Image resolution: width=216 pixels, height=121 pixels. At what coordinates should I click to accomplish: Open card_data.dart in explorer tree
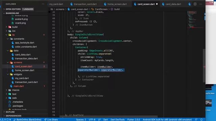[23, 54]
